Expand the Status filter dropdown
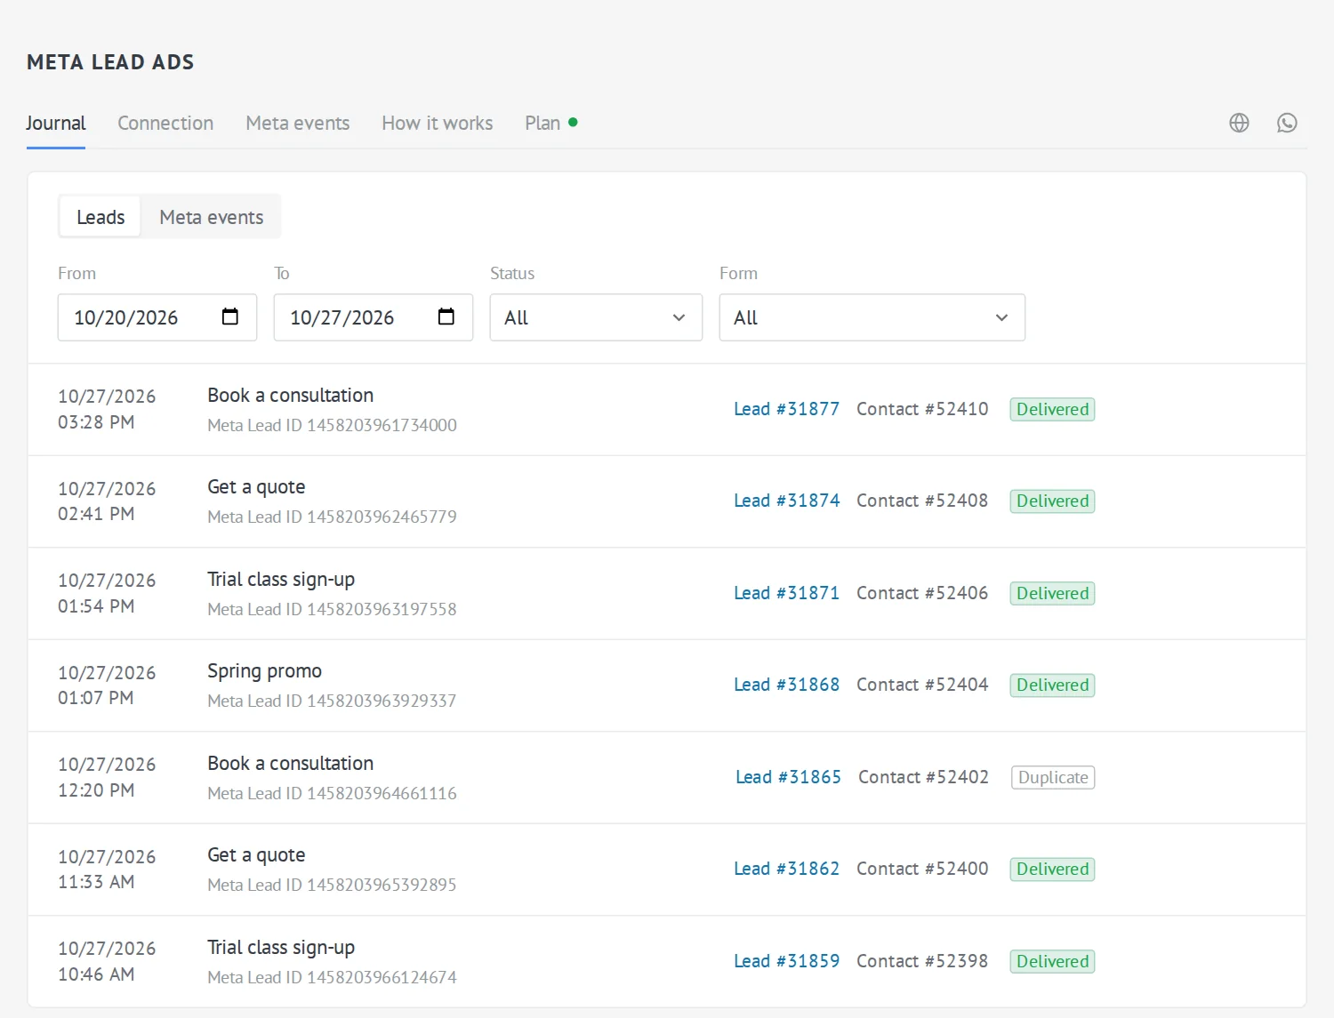 tap(596, 317)
